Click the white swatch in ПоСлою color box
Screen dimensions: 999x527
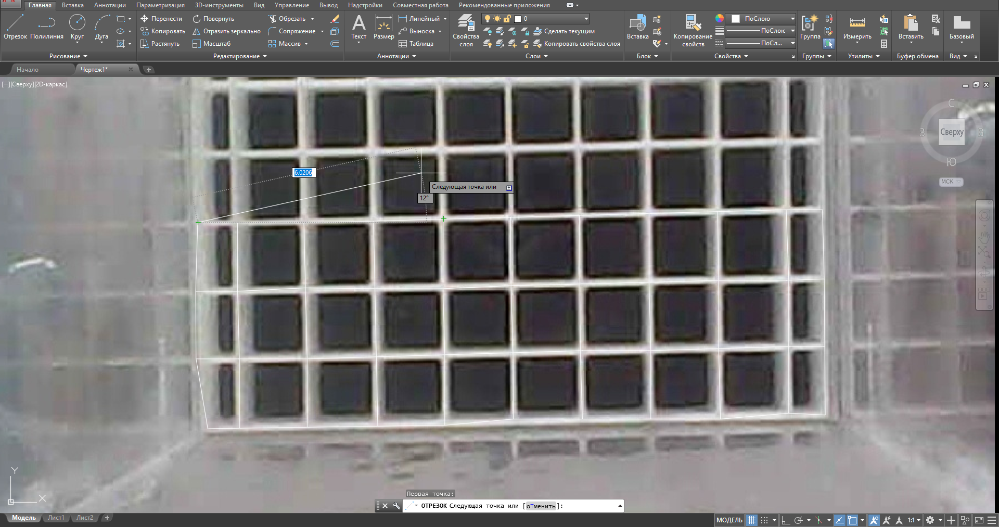(736, 19)
